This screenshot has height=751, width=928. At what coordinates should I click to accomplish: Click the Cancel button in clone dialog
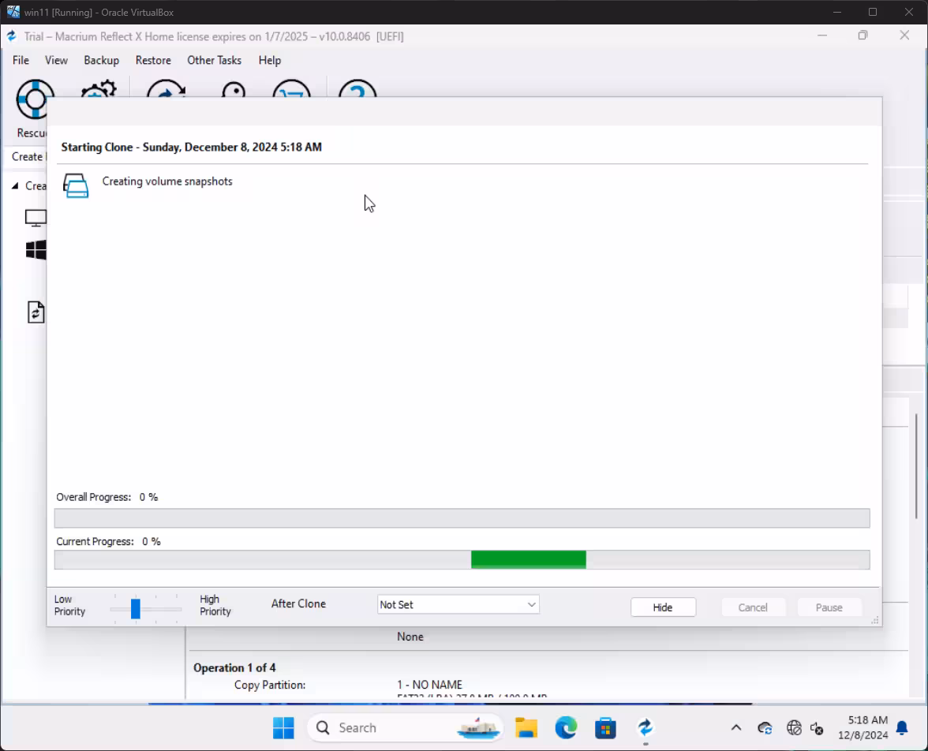(753, 607)
